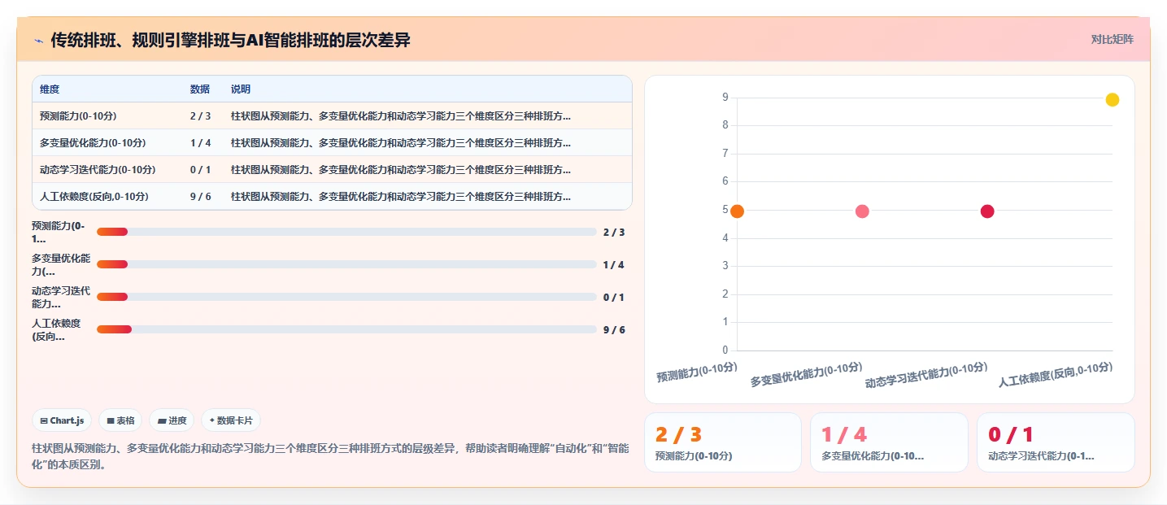Click the orange chart point for 预测能力

737,211
